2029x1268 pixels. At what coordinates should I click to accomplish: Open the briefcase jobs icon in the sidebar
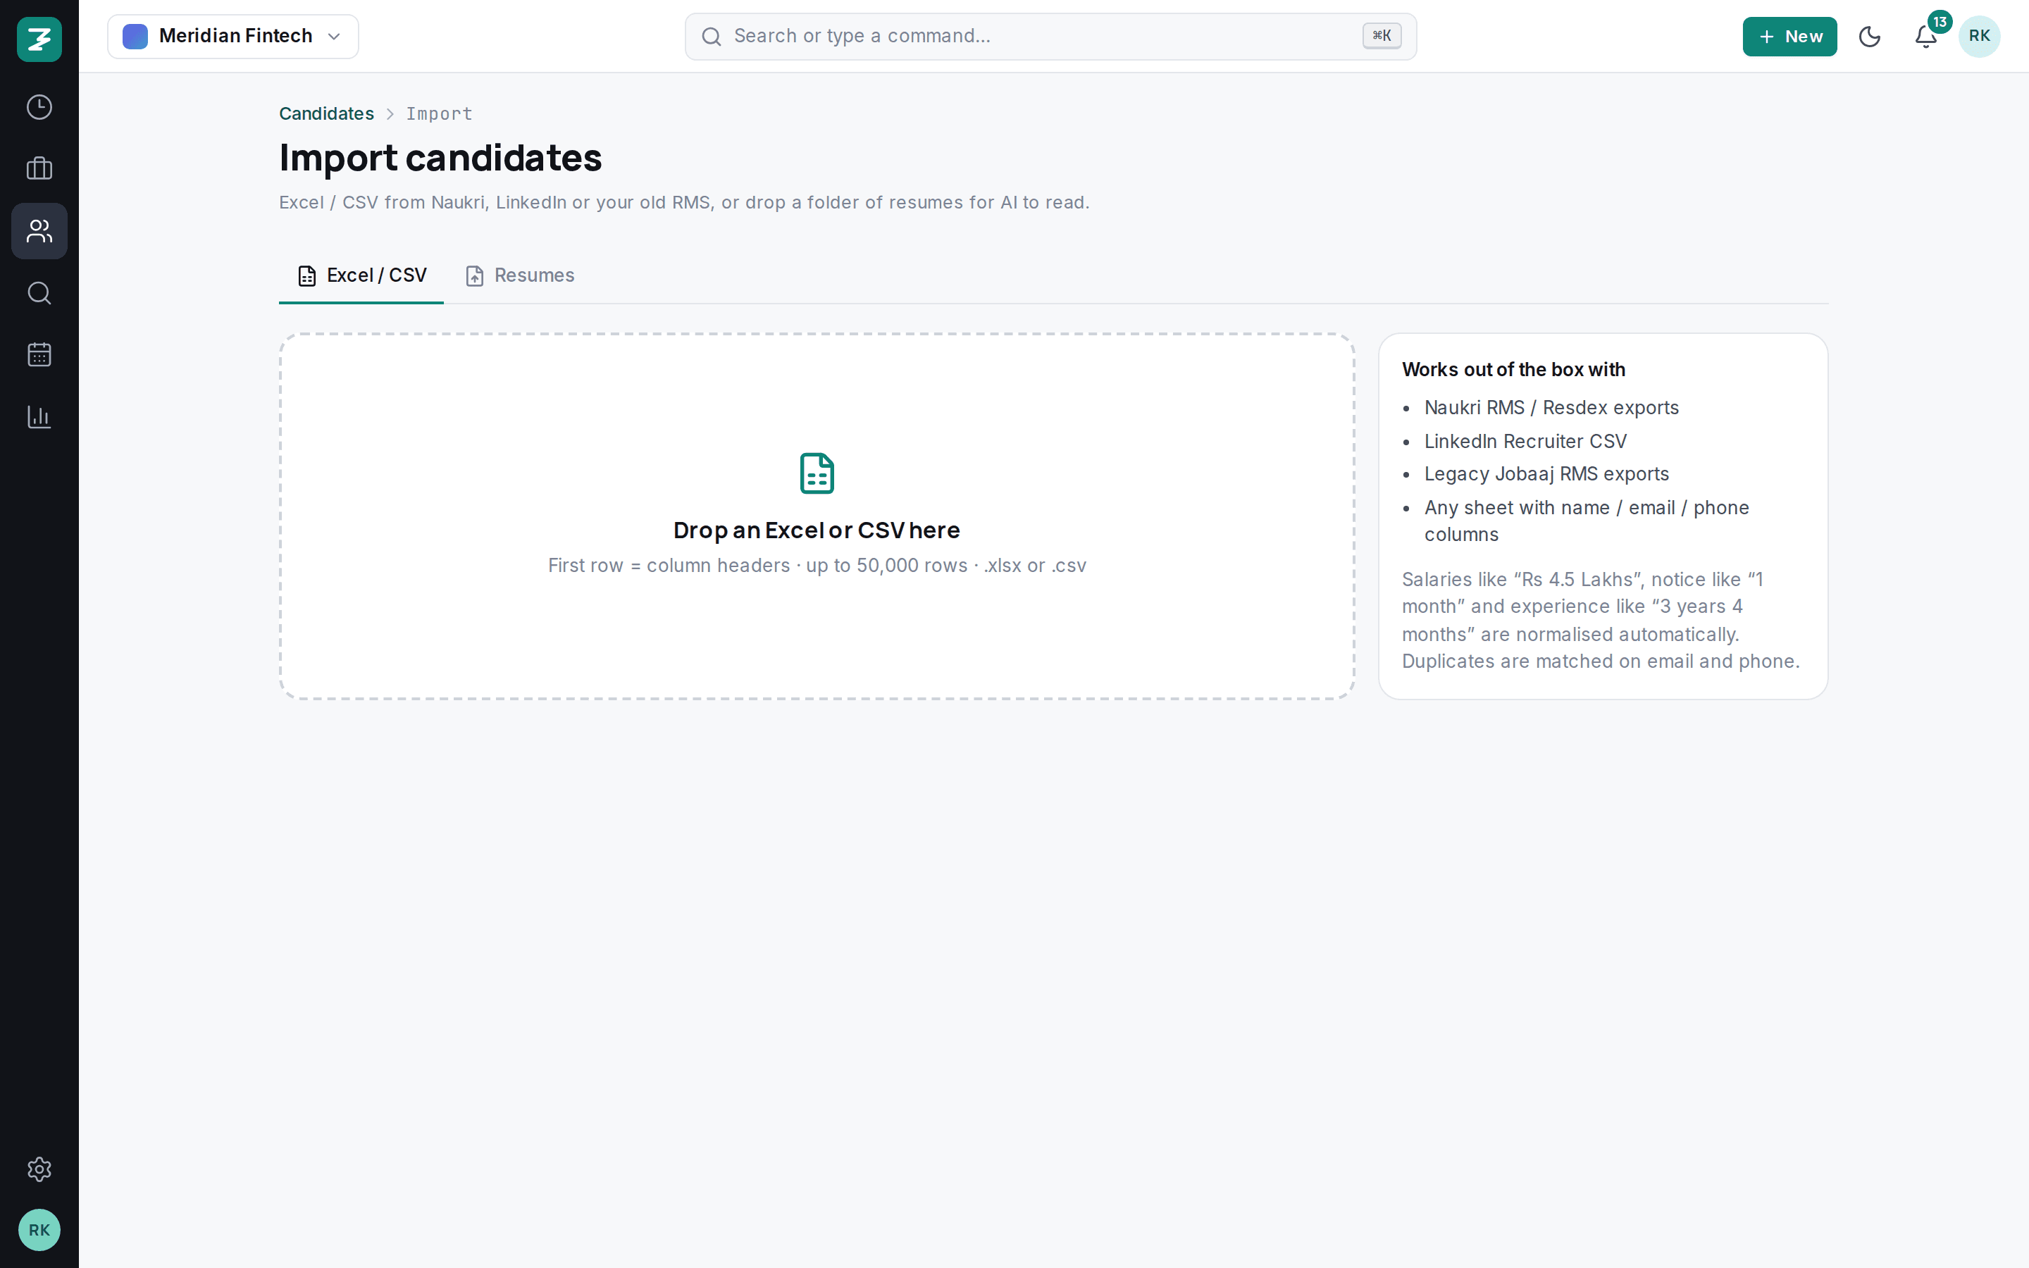[39, 168]
